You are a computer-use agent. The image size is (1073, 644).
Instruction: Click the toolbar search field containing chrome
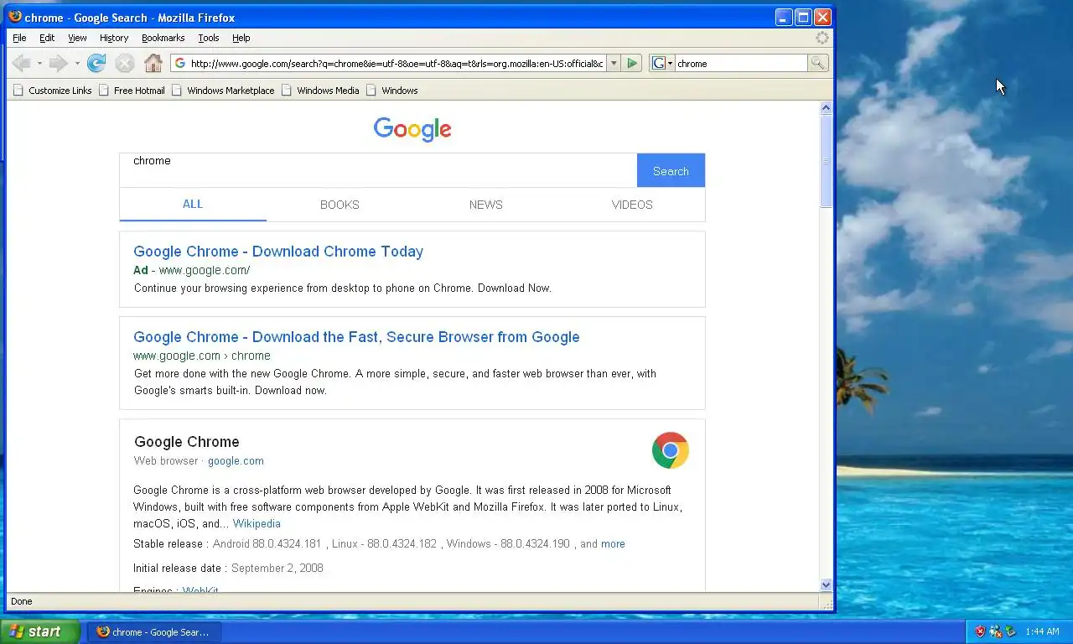pos(741,63)
